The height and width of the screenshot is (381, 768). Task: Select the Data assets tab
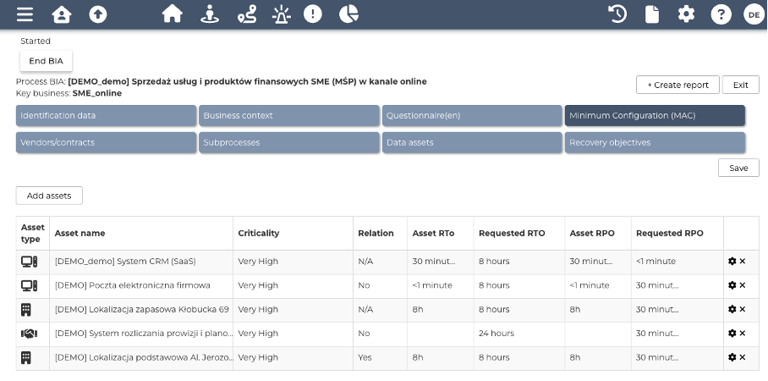tap(472, 142)
